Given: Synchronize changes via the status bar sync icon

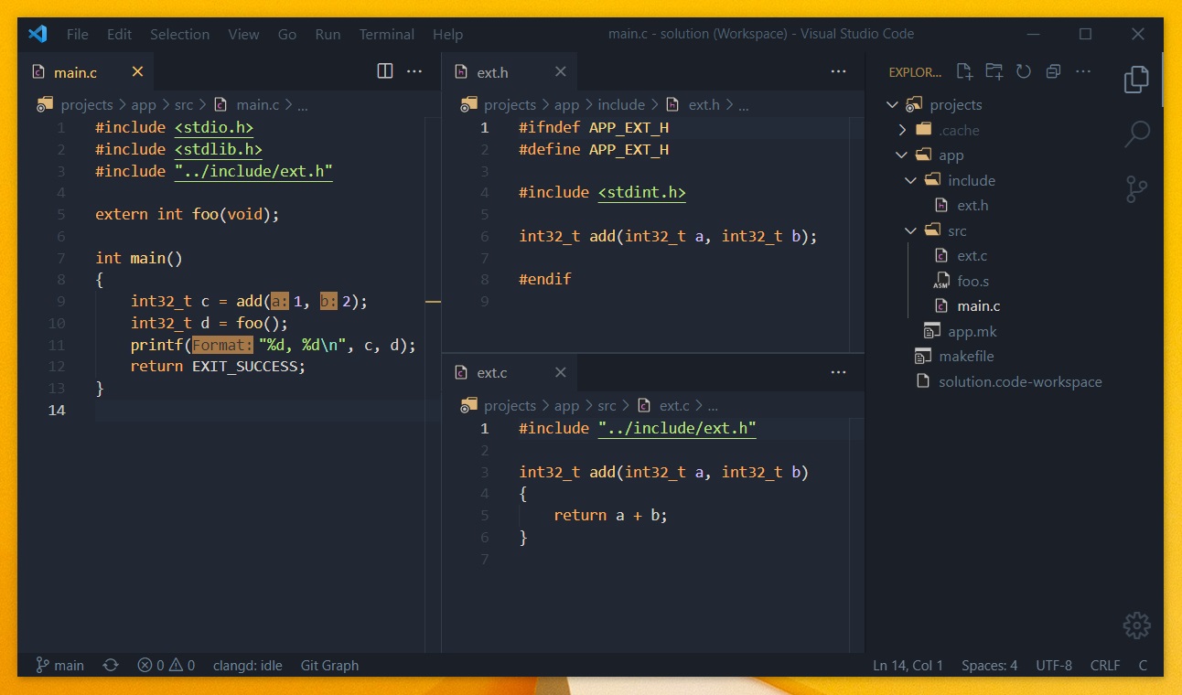Looking at the screenshot, I should click(110, 665).
